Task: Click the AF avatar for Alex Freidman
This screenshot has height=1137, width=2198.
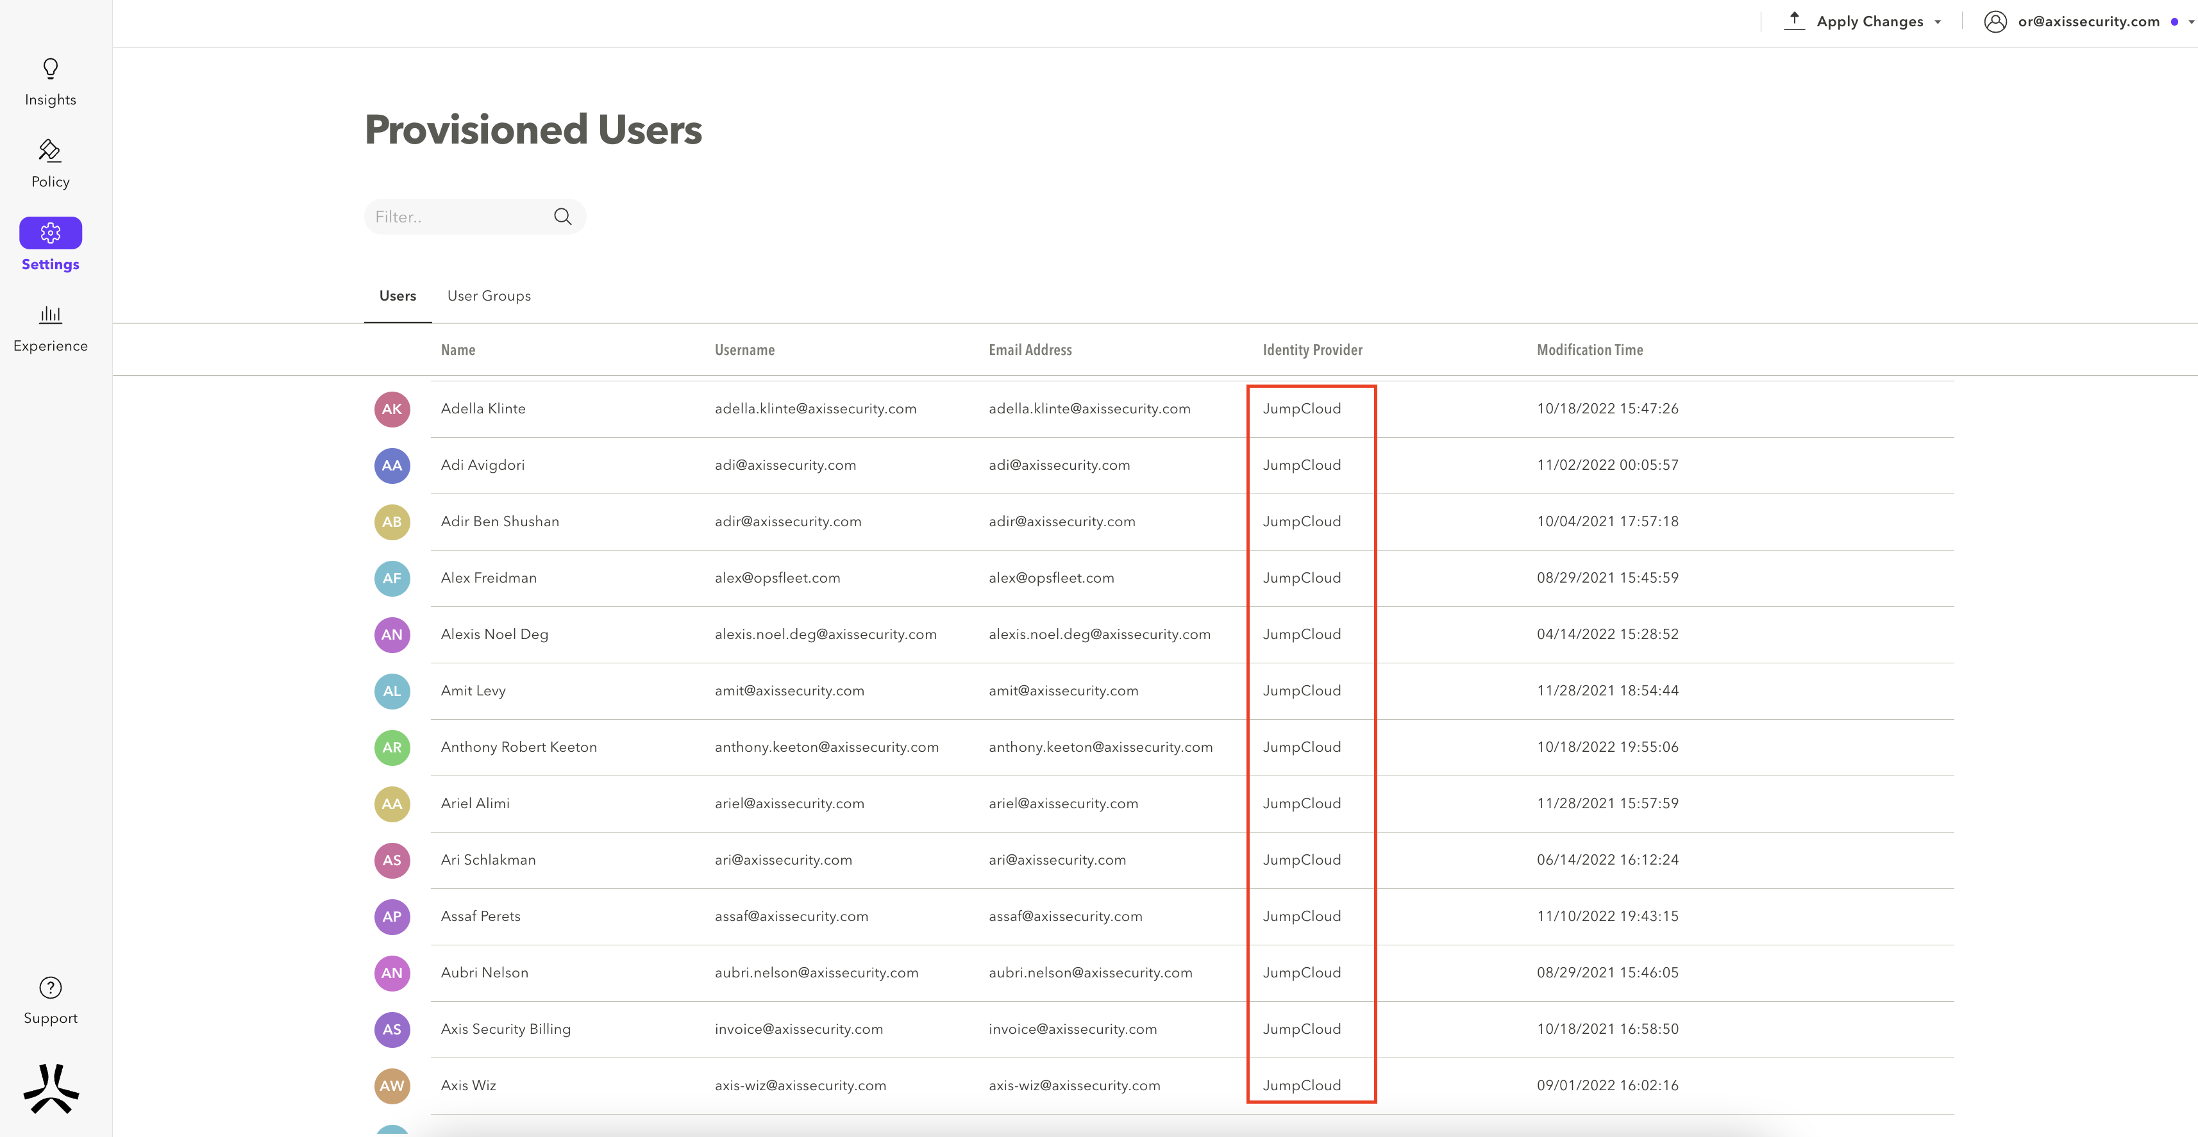Action: tap(392, 578)
